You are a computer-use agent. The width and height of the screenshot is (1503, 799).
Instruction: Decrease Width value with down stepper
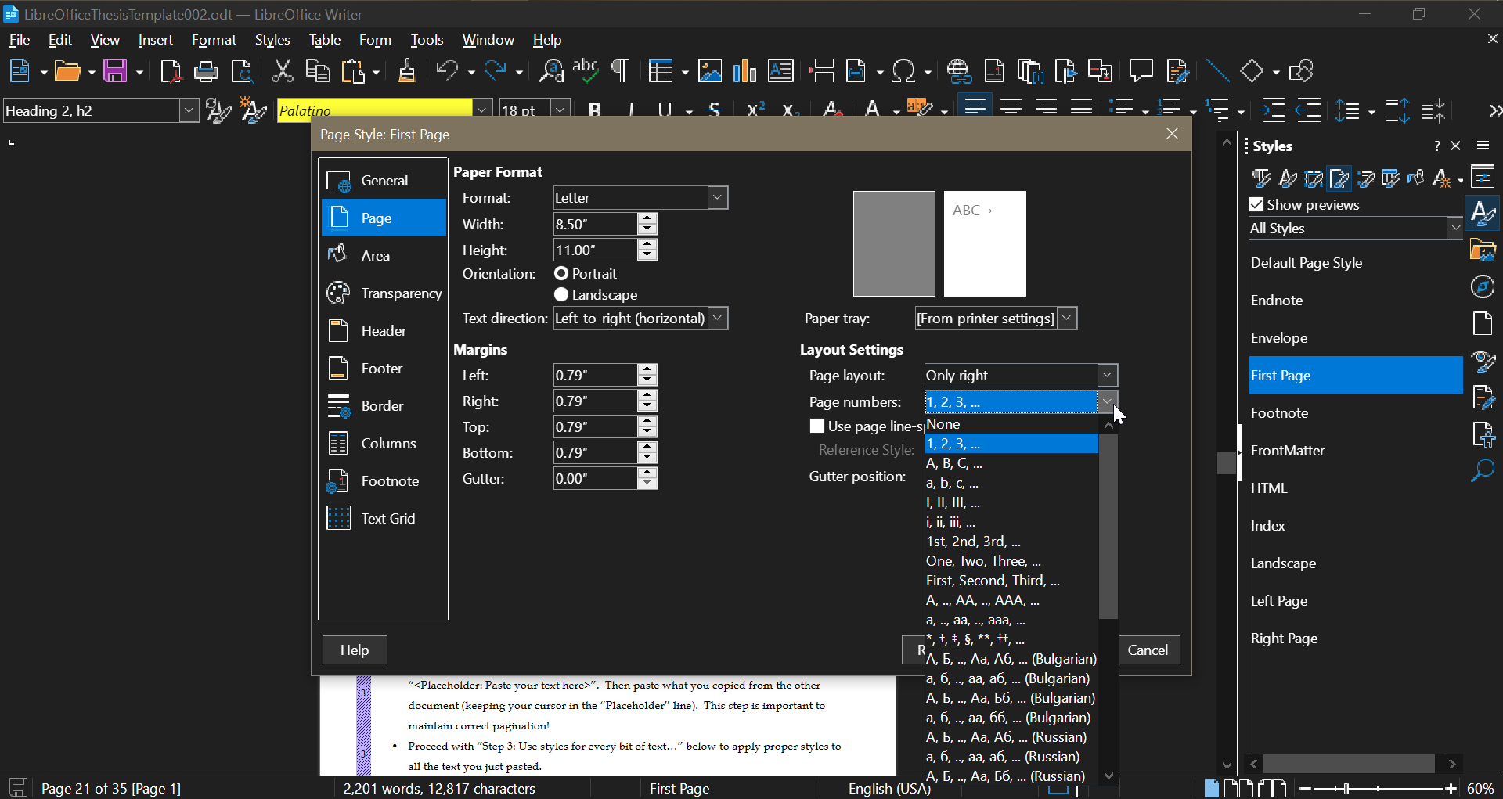[647, 230]
